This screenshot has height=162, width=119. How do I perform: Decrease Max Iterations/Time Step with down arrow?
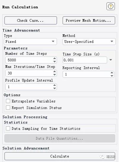[55, 74]
